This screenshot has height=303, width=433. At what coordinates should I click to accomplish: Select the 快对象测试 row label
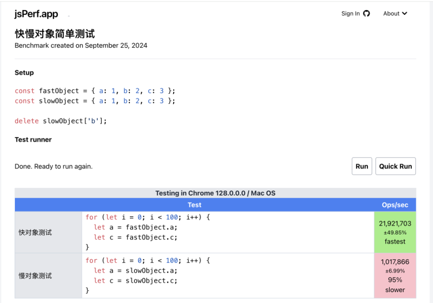[35, 233]
